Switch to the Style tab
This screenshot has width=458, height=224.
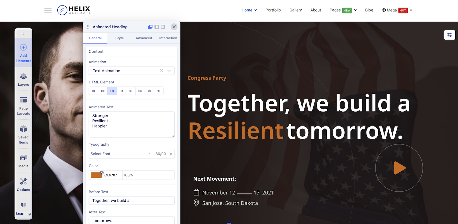pos(119,38)
